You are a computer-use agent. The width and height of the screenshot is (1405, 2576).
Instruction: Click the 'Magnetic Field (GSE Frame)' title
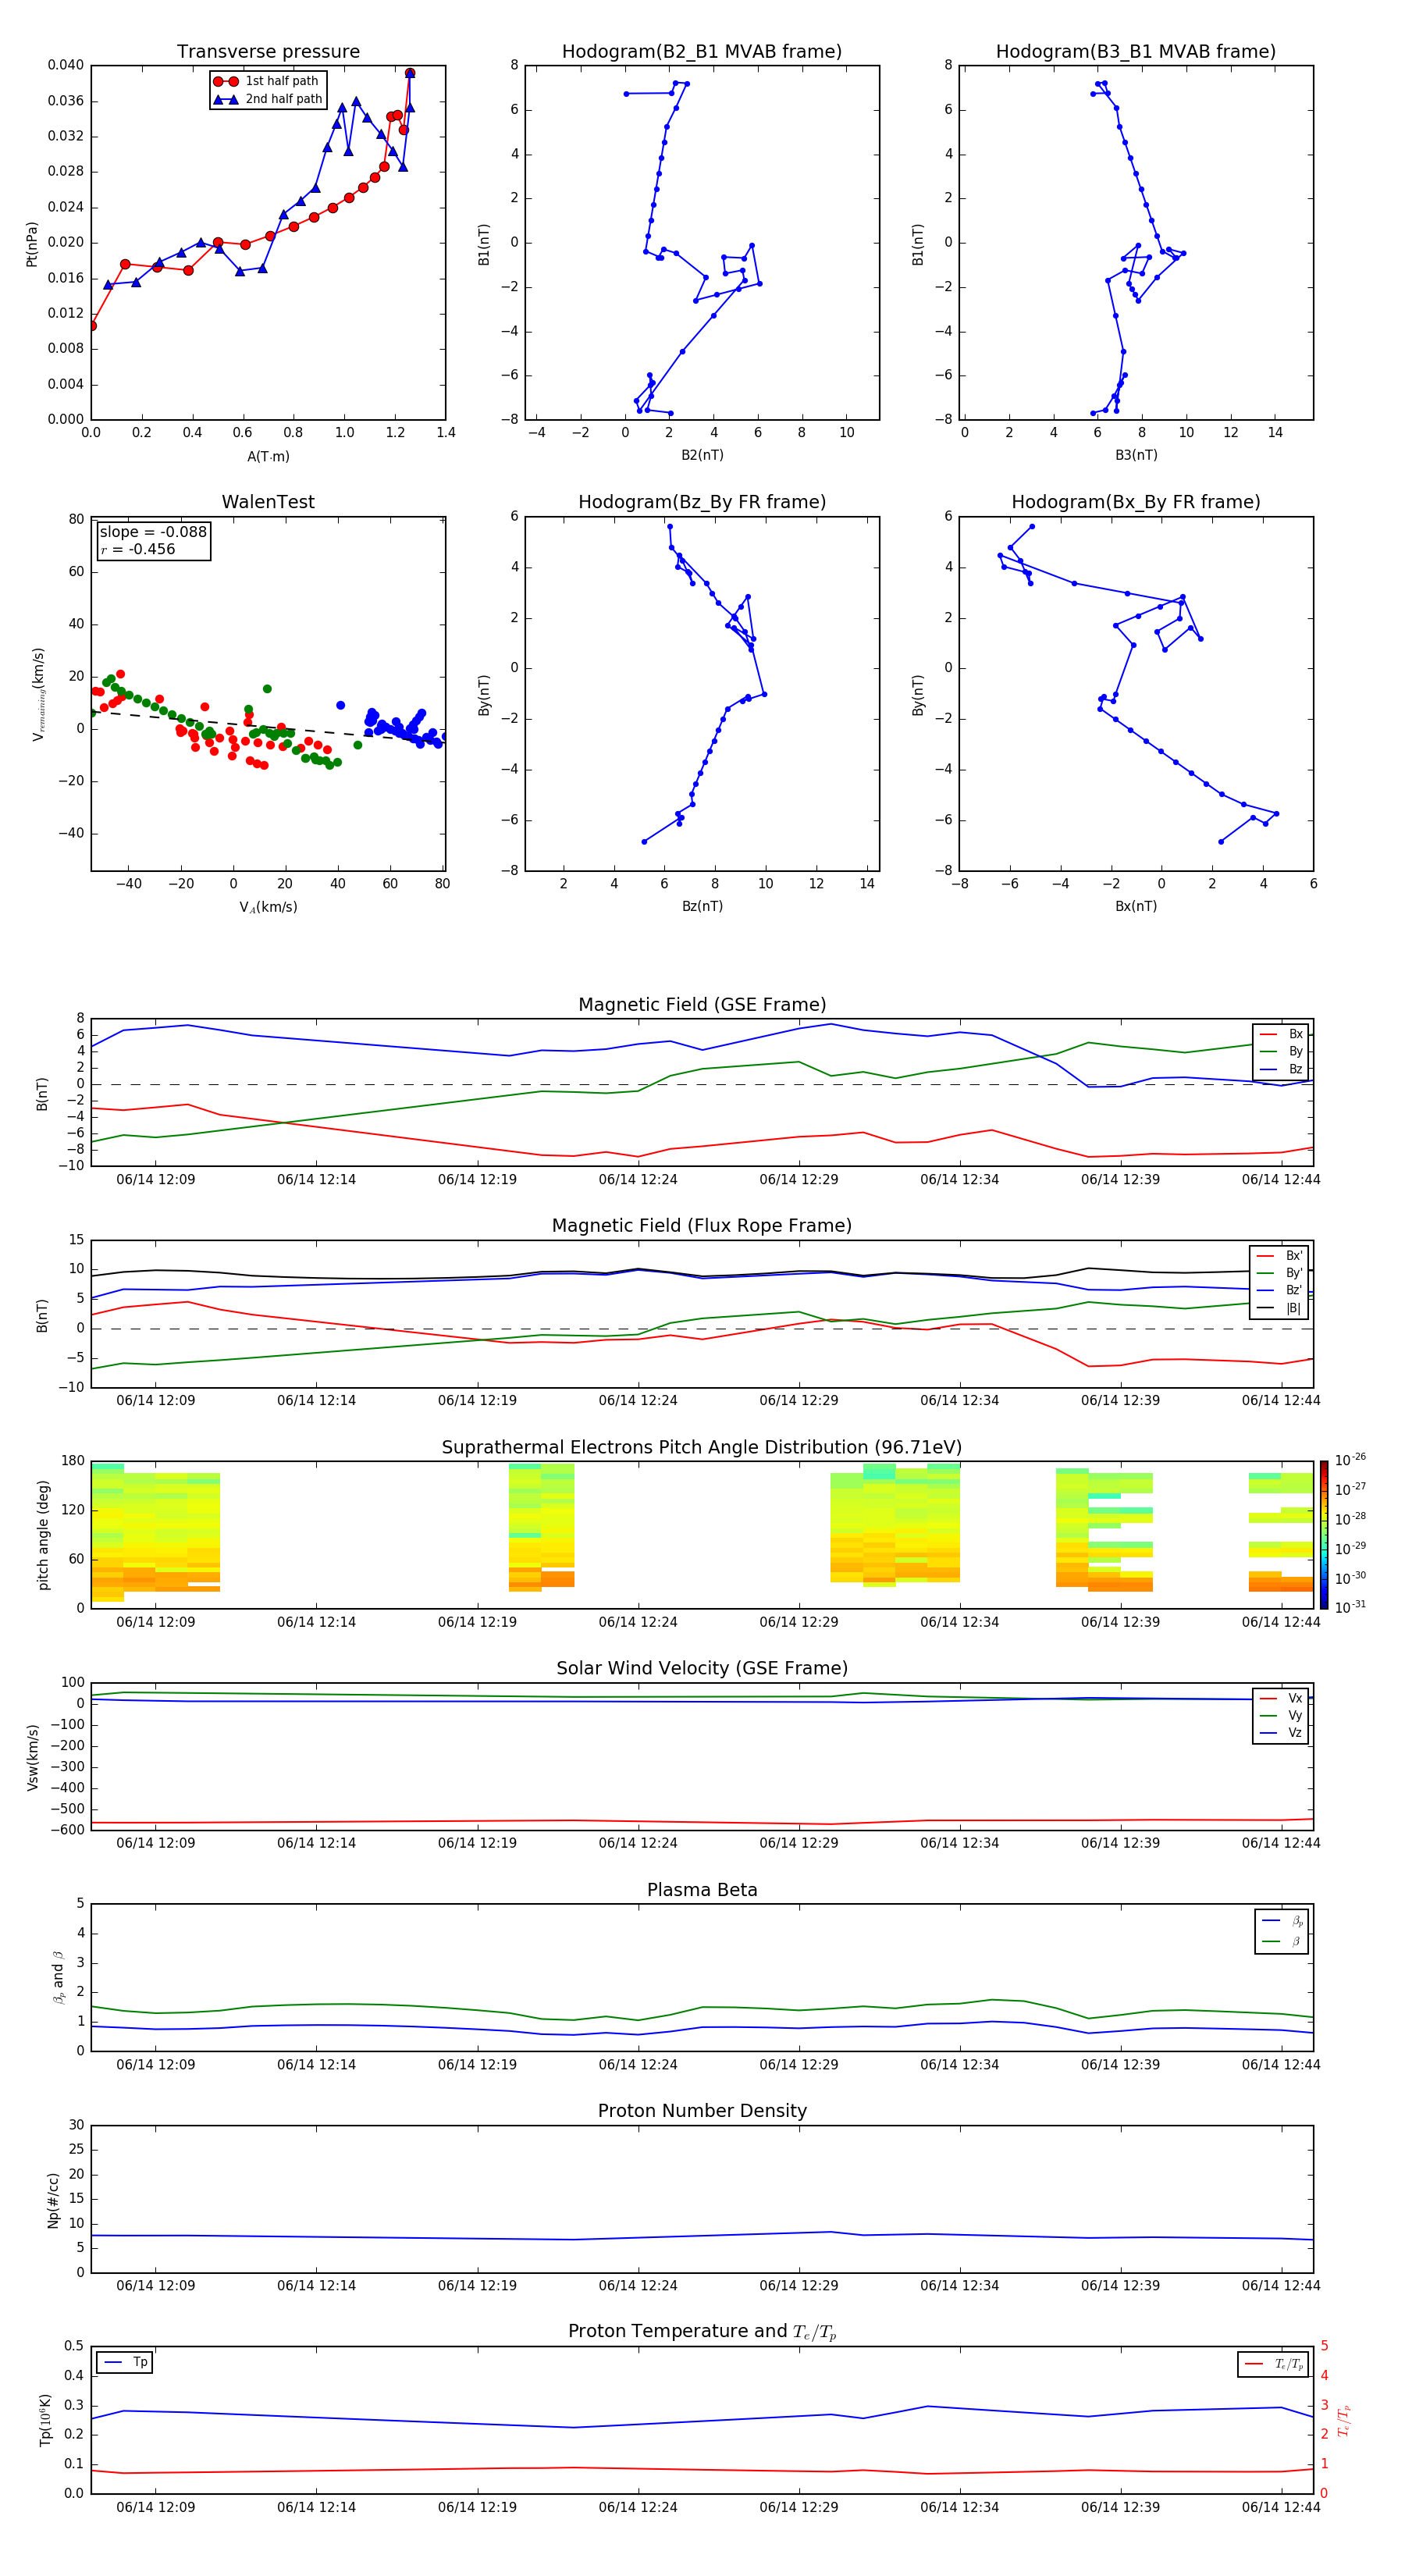[x=702, y=1005]
